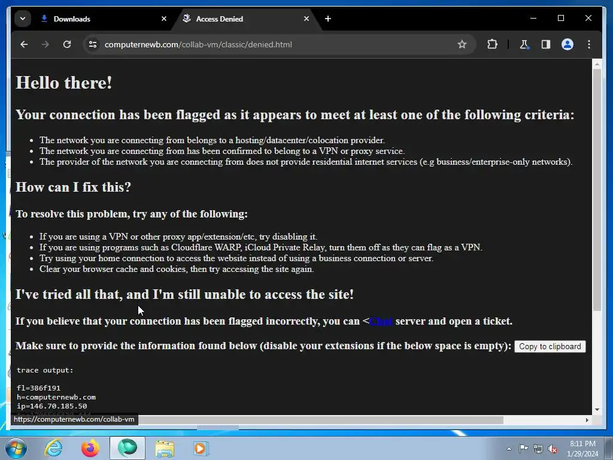This screenshot has height=460, width=613.
Task: Click the vertical scrollbar thumb
Action: (x=597, y=190)
